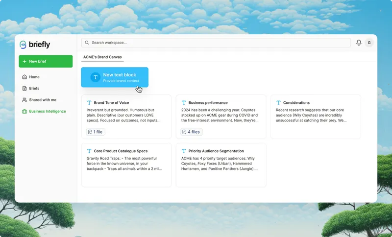
Task: Select the ACME's Brand Canvas tab
Action: (x=102, y=57)
